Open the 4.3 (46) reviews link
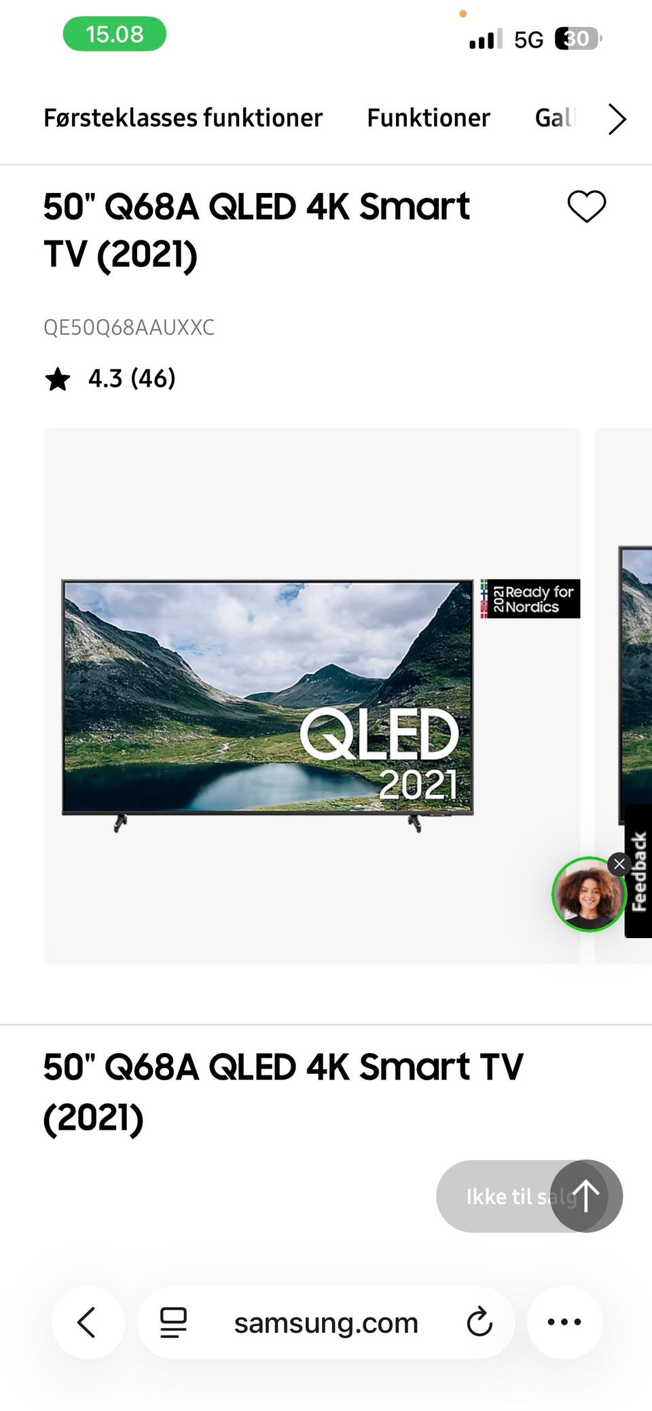The image size is (652, 1411). 132,378
